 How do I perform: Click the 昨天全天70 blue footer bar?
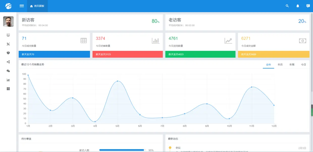(x=54, y=54)
